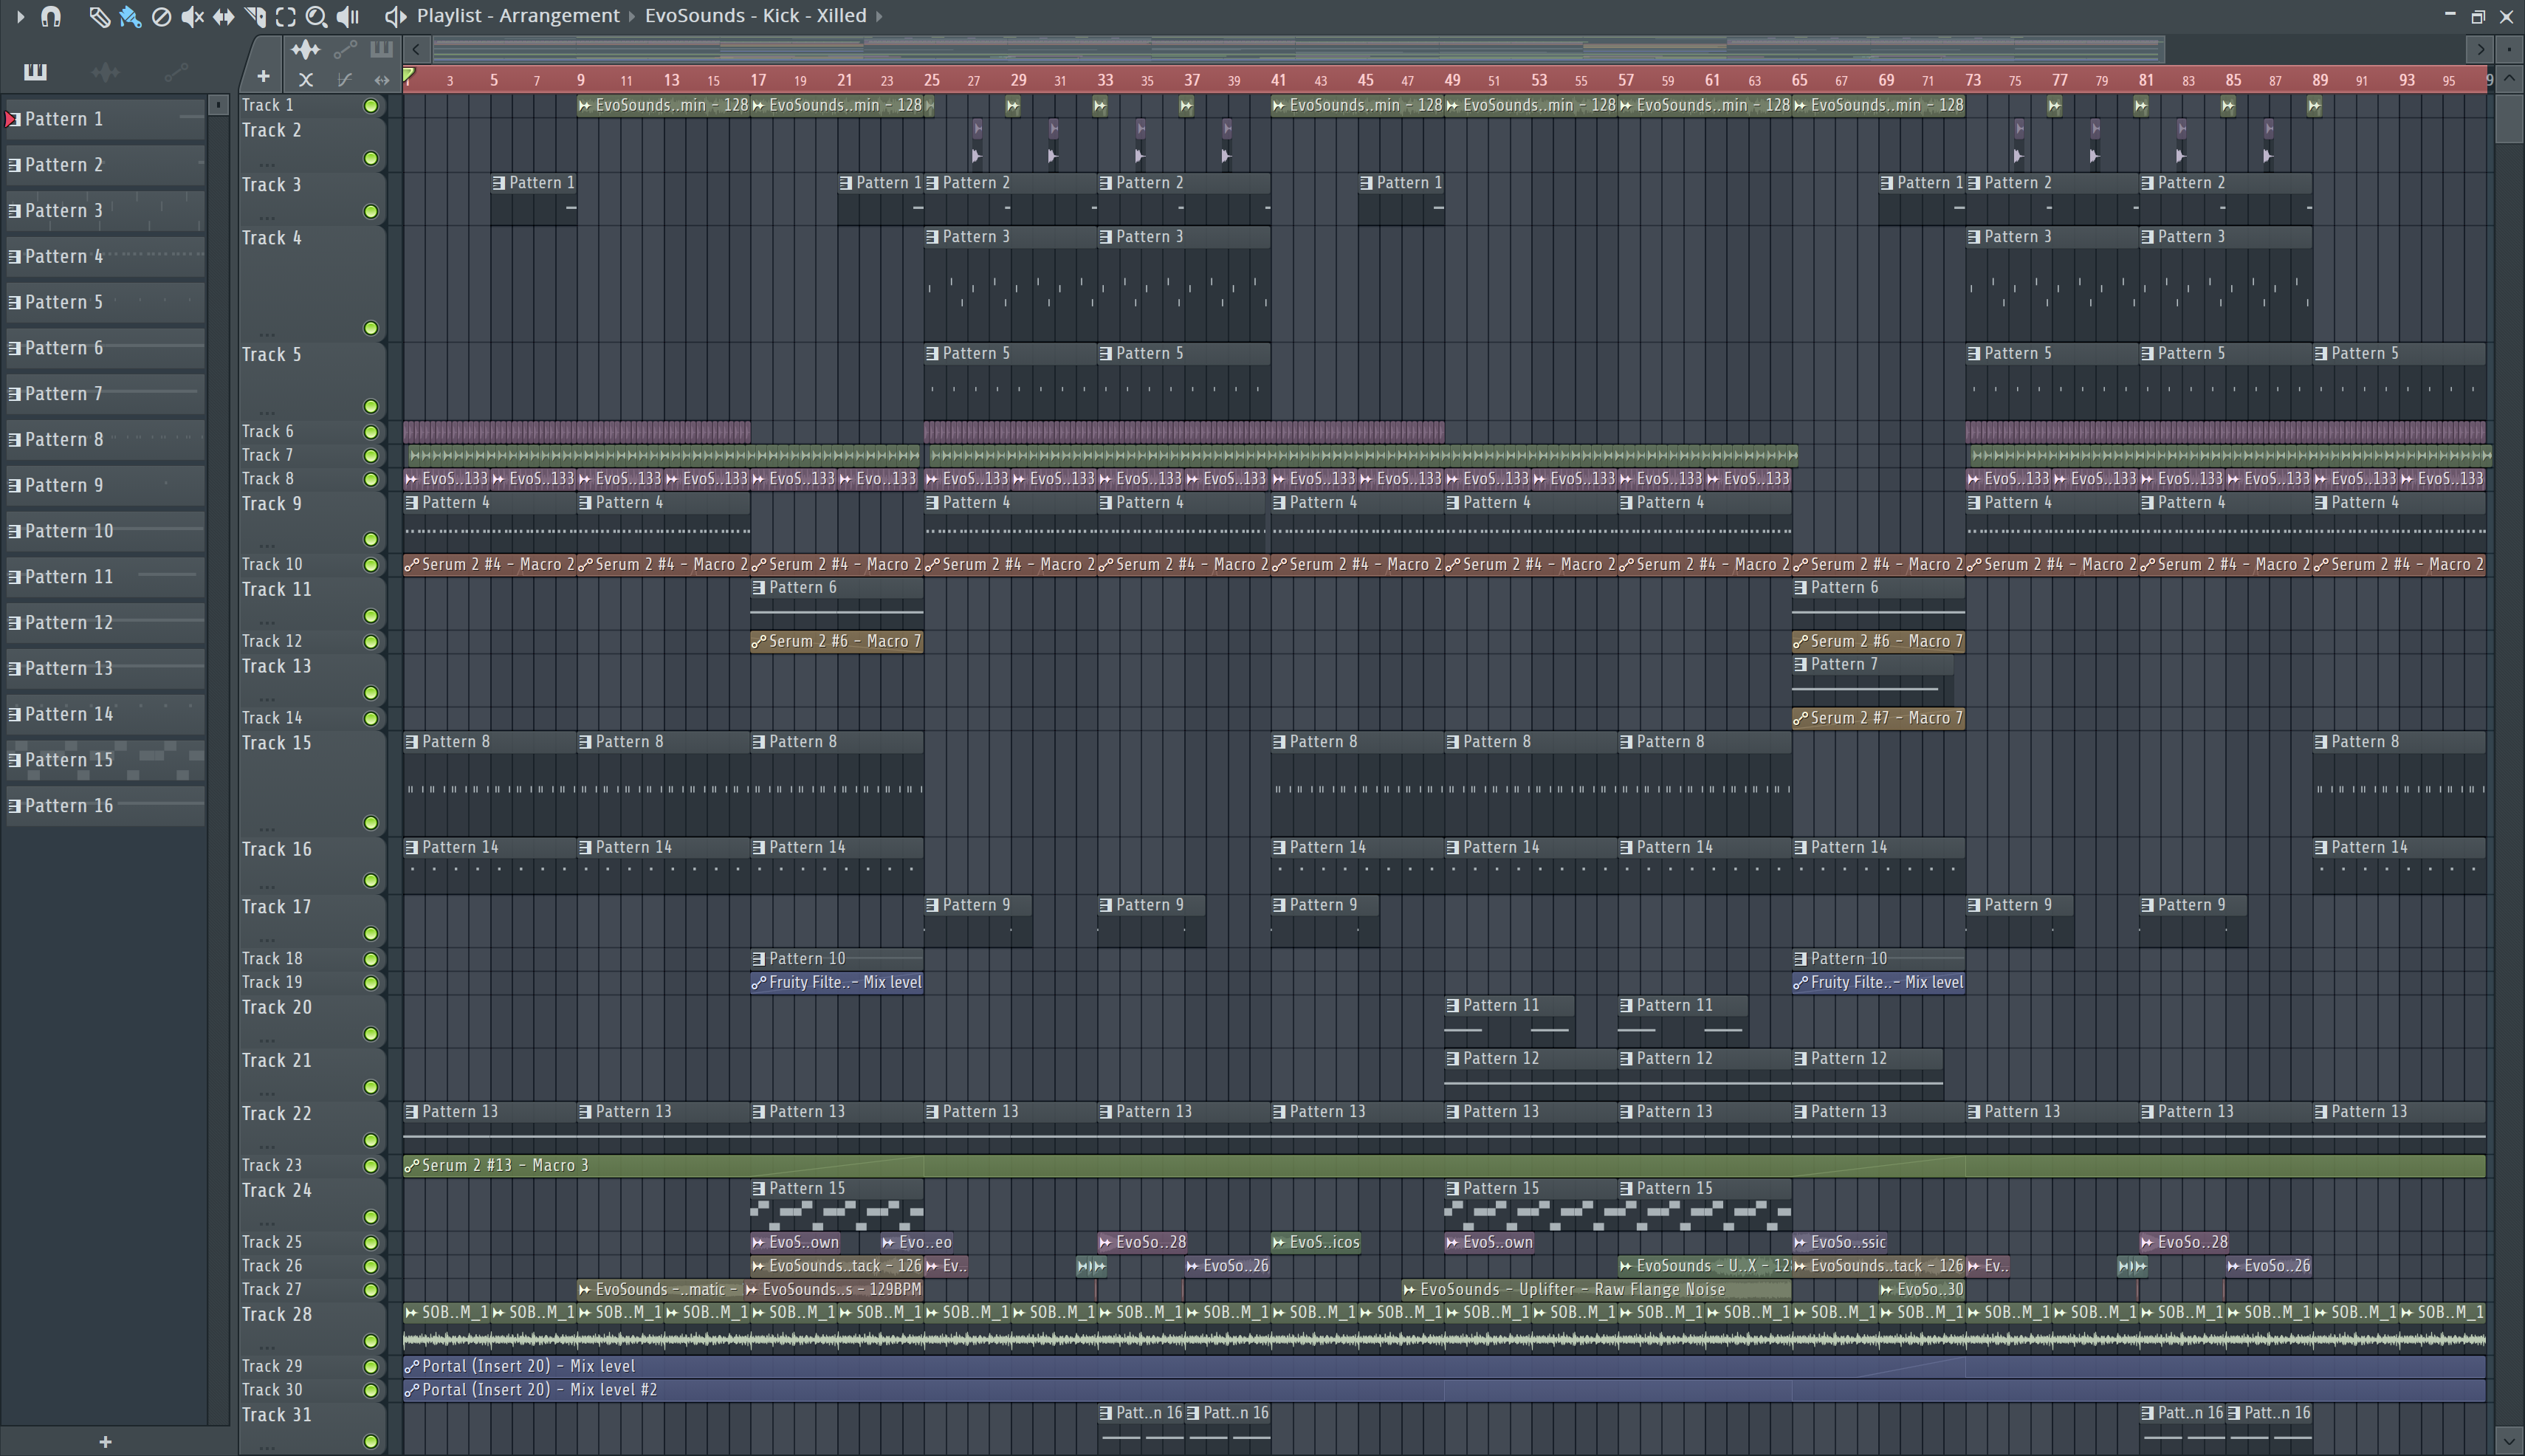
Task: Click the Track 31 header label
Action: [277, 1415]
